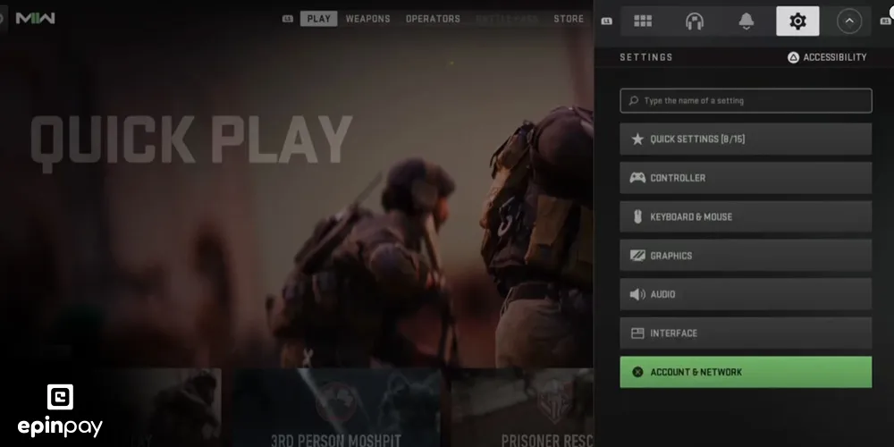Click the setting name search field
Image resolution: width=894 pixels, height=447 pixels.
coord(746,100)
